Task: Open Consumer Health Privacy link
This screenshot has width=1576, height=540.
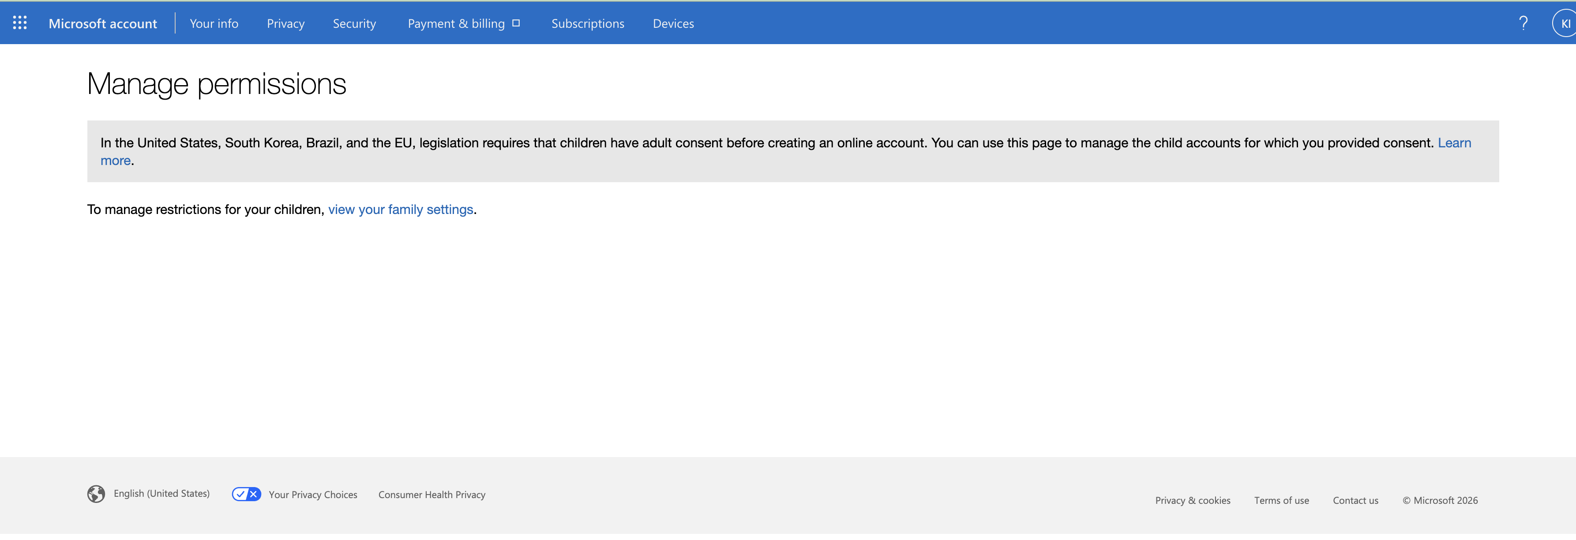Action: click(432, 495)
